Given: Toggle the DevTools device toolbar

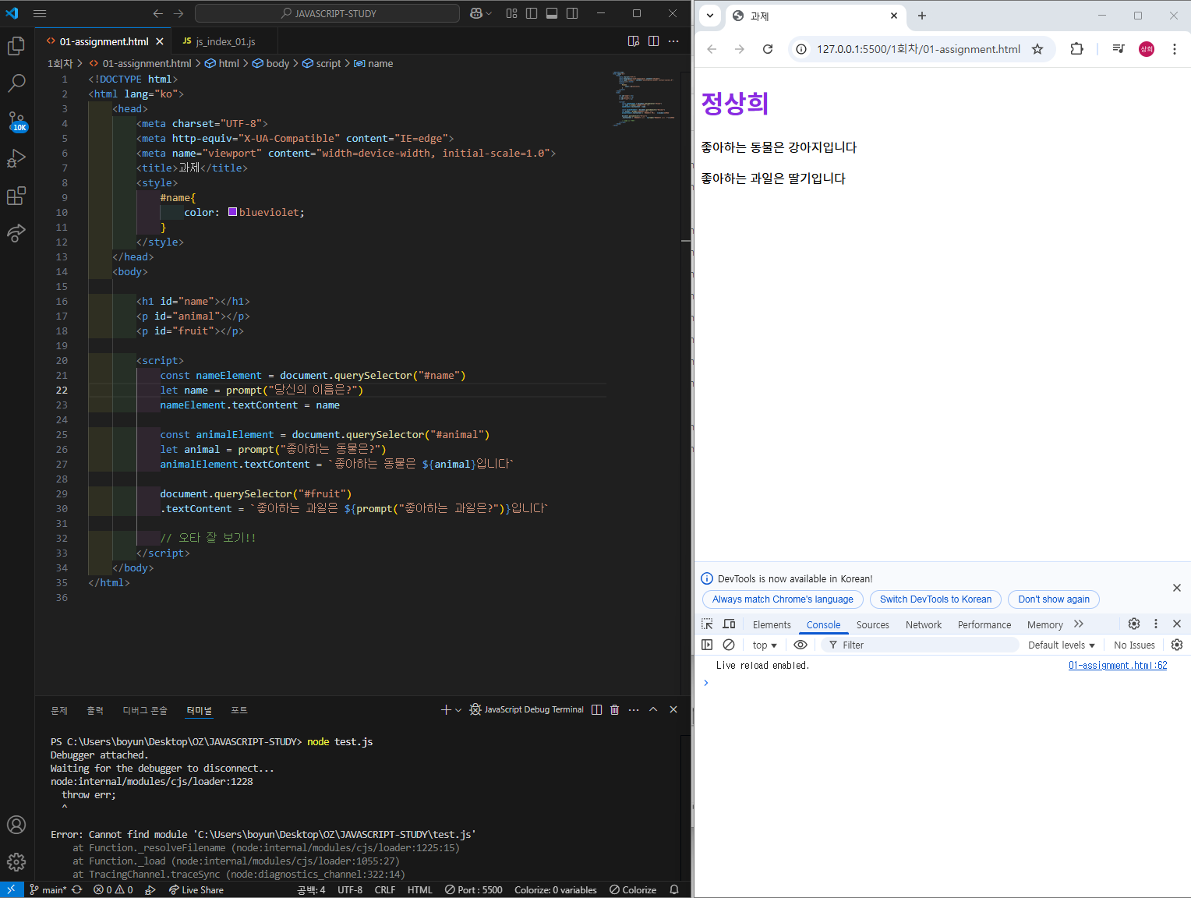Looking at the screenshot, I should [x=729, y=624].
